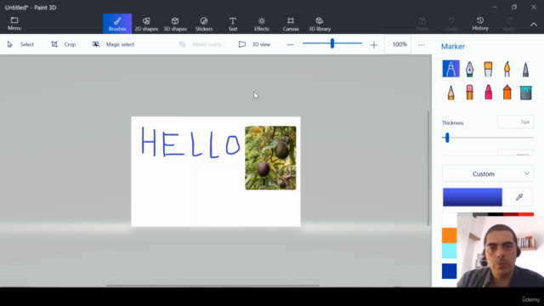Zoom in with the plus button
The image size is (544, 306).
[x=374, y=45]
